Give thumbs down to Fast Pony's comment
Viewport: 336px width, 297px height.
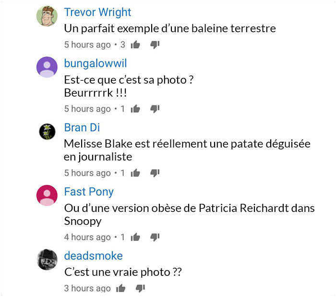[x=155, y=237]
